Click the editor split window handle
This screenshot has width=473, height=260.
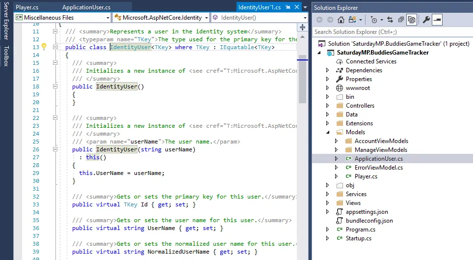coord(302,28)
